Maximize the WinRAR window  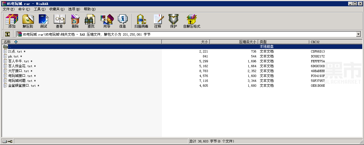click(x=355, y=3)
